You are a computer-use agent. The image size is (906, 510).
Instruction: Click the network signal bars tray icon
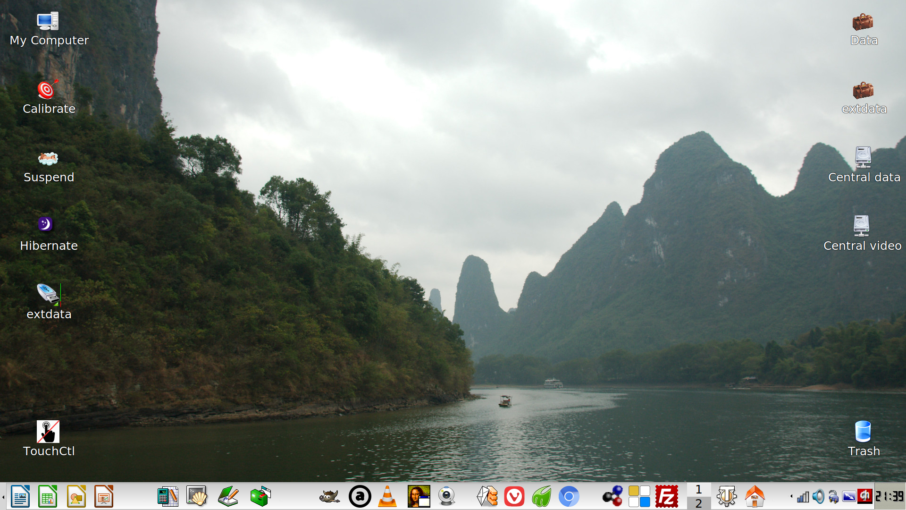click(803, 497)
